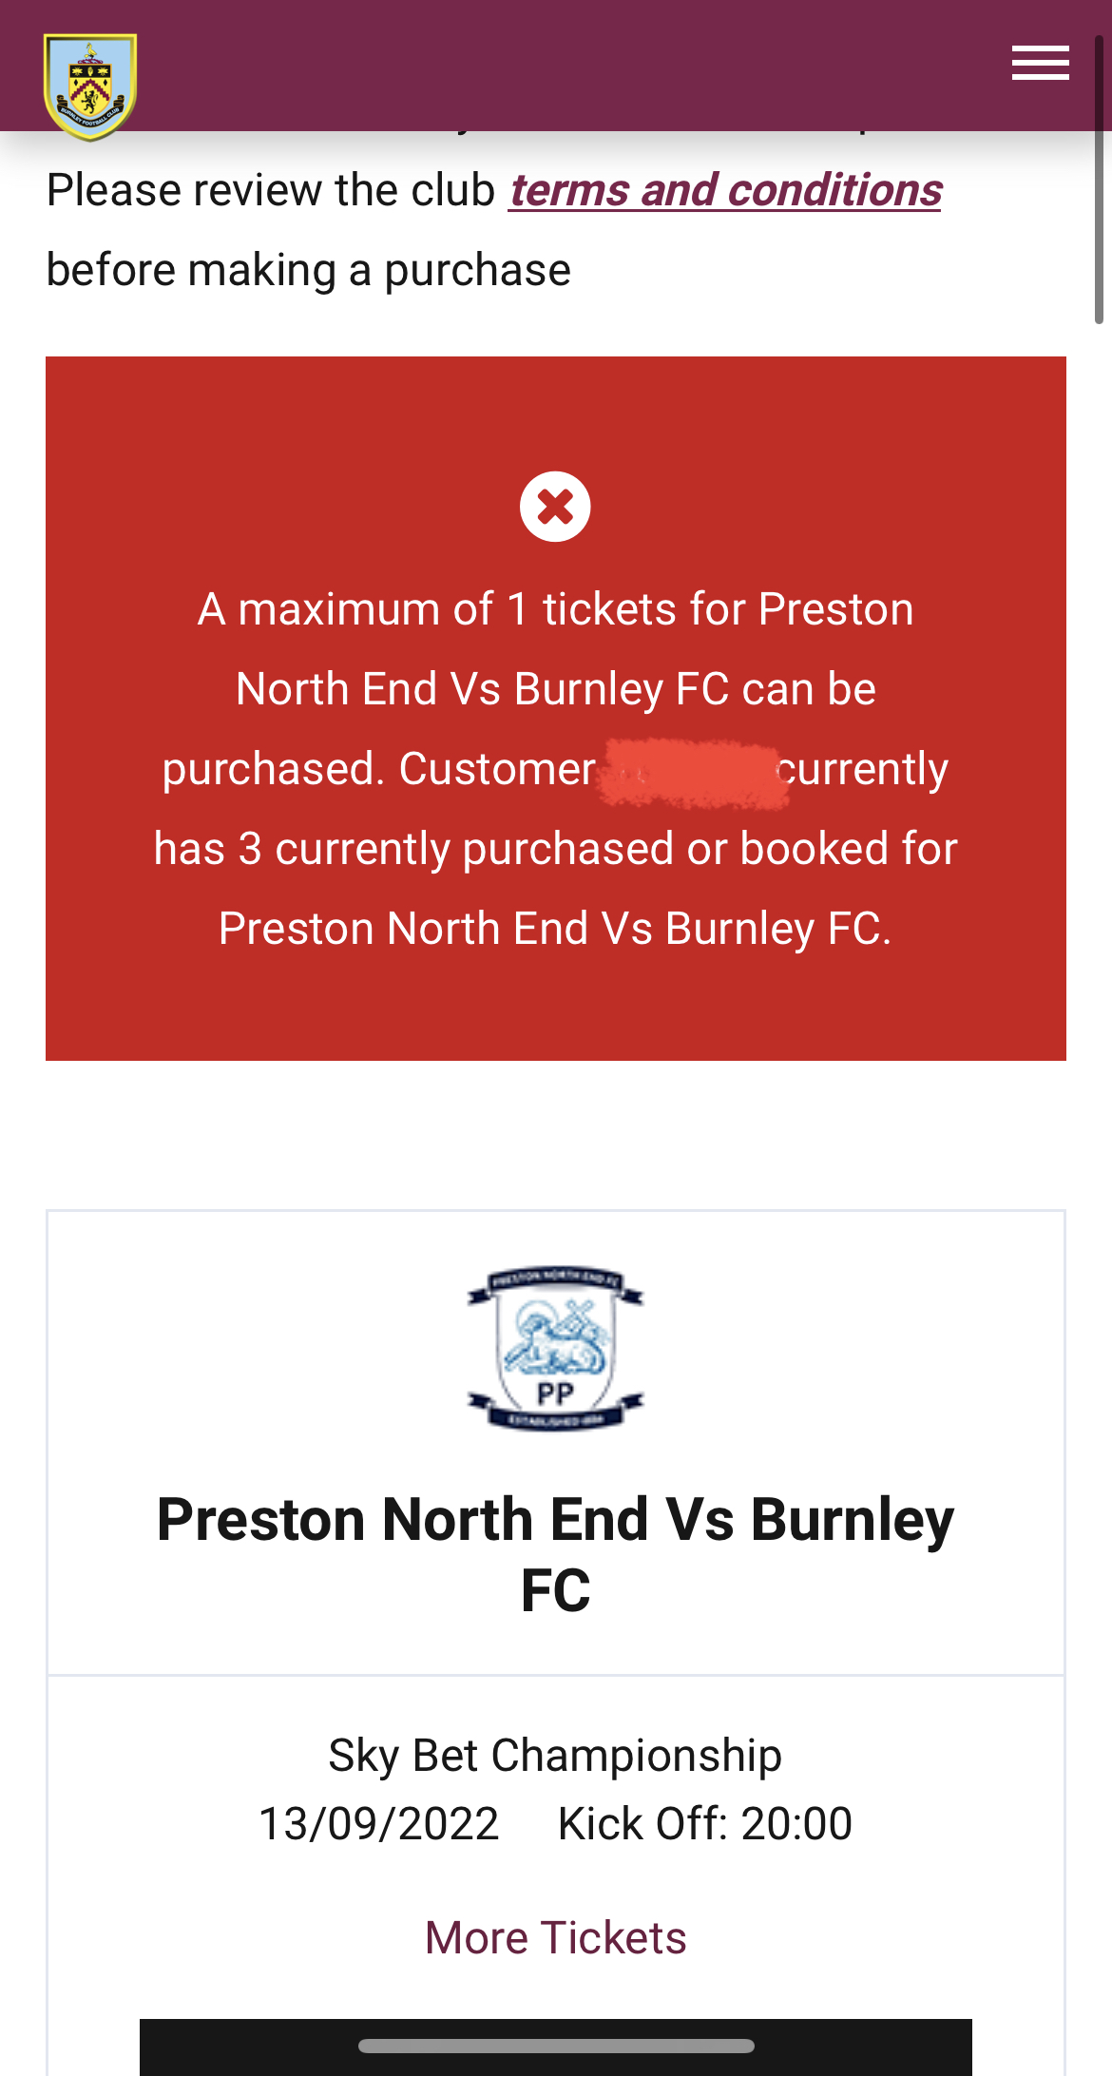The width and height of the screenshot is (1112, 2076).
Task: Click 'has 3 currently purchased or booked' line
Action: tap(555, 849)
